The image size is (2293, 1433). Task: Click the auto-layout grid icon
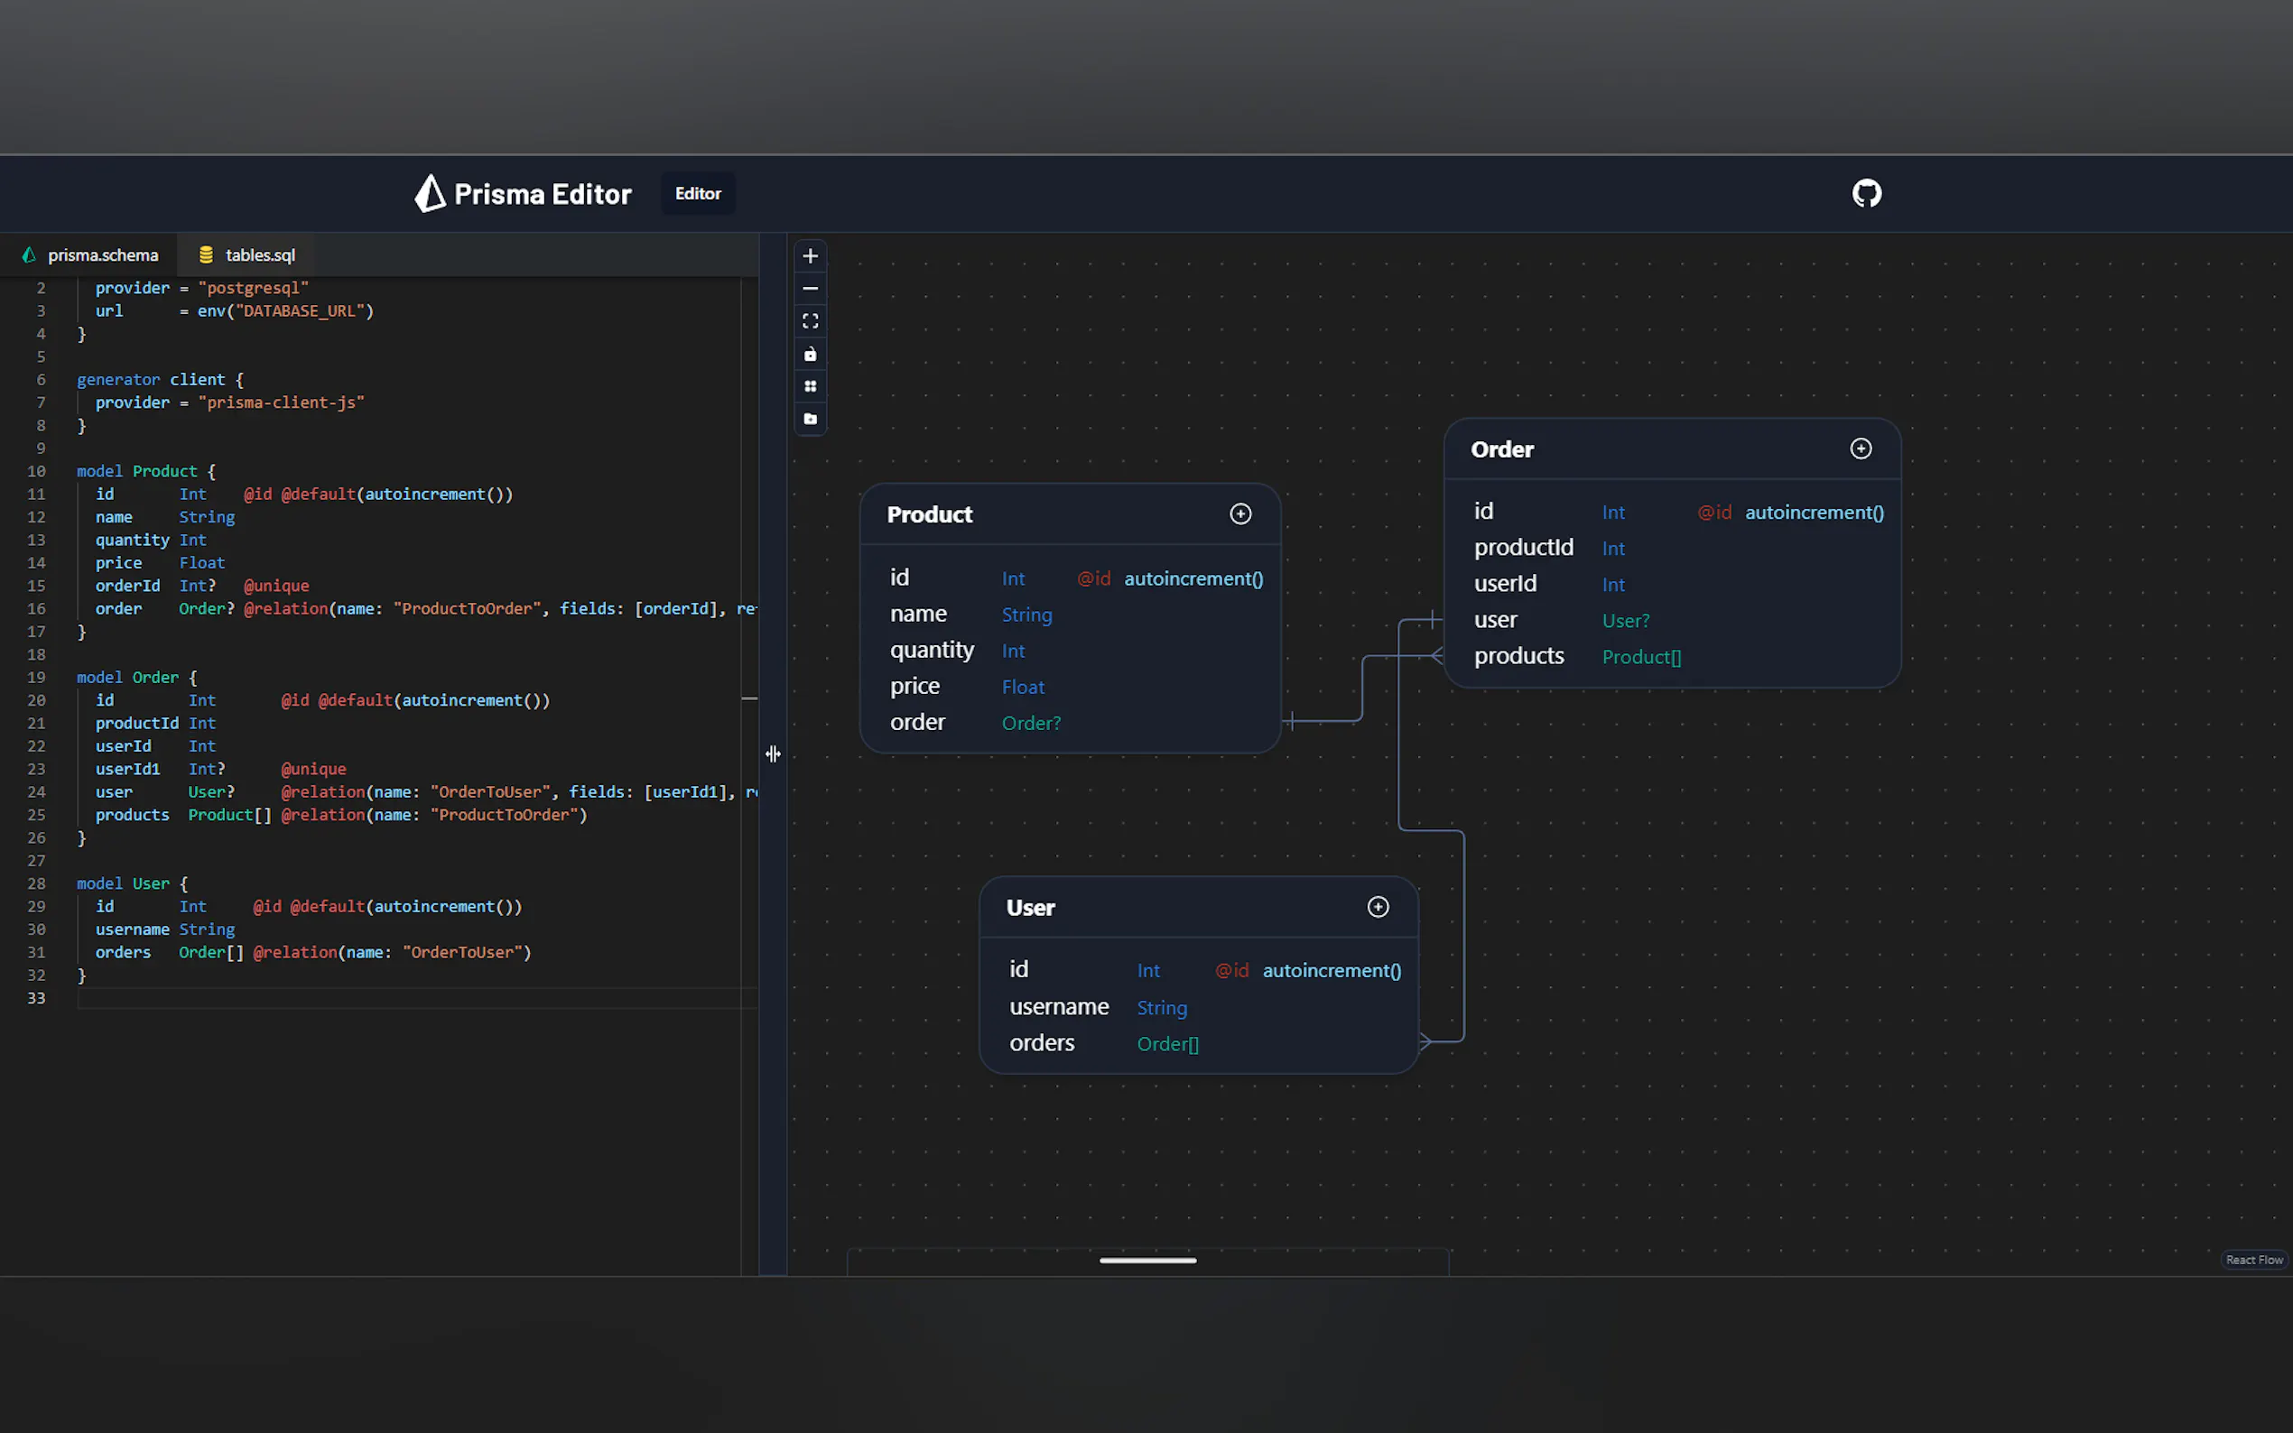tap(810, 385)
